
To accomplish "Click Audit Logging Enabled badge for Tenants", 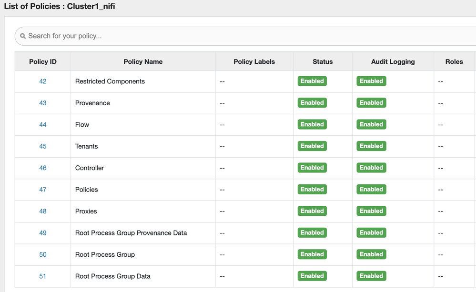I will (371, 146).
